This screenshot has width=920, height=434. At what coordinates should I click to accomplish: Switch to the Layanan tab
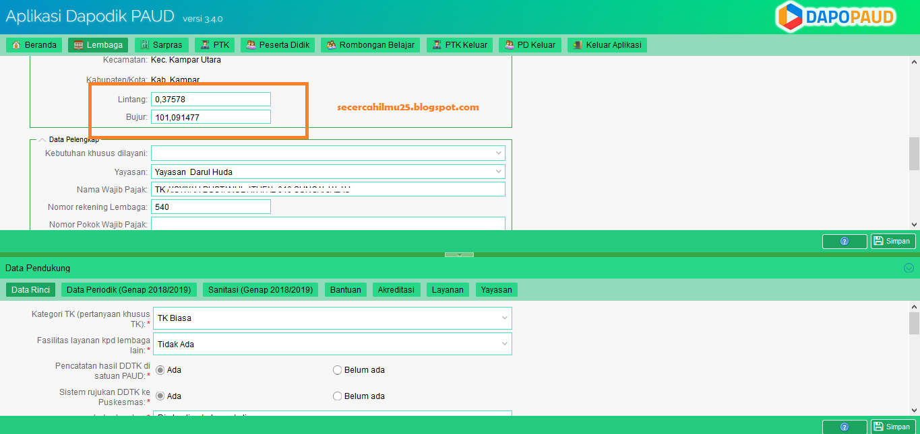(448, 290)
